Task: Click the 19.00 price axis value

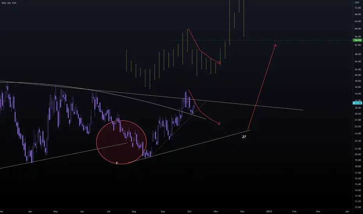Action: (358, 160)
